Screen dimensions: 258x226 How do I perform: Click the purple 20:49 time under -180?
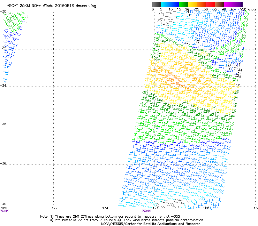5,211
